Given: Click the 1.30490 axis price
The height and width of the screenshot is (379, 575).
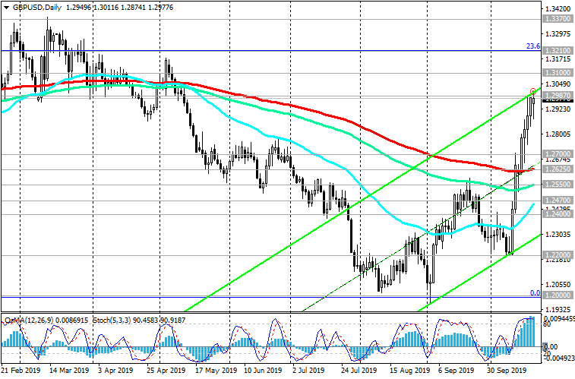Looking at the screenshot, I should coord(558,84).
